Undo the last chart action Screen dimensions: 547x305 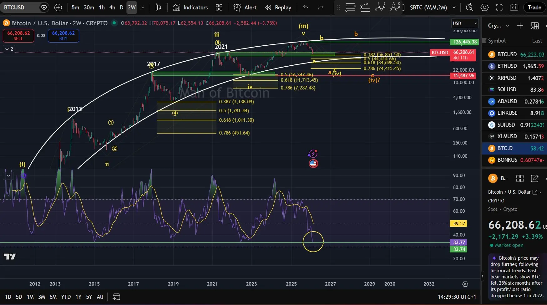tap(306, 8)
